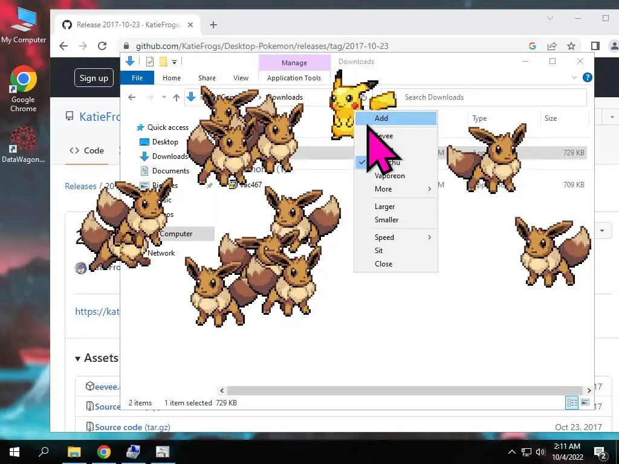Select Add in the context menu

pyautogui.click(x=395, y=118)
